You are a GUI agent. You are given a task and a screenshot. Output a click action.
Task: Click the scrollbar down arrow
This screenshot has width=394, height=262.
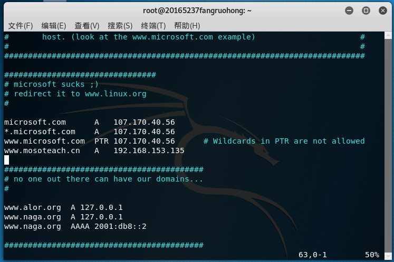(x=388, y=256)
